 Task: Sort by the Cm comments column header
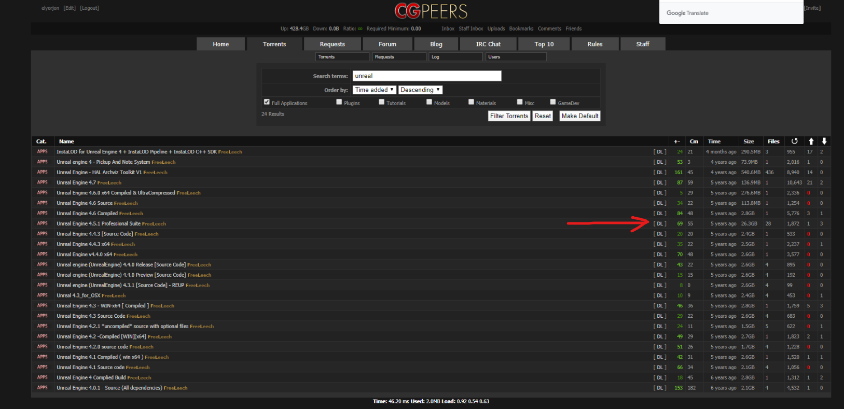tap(694, 142)
